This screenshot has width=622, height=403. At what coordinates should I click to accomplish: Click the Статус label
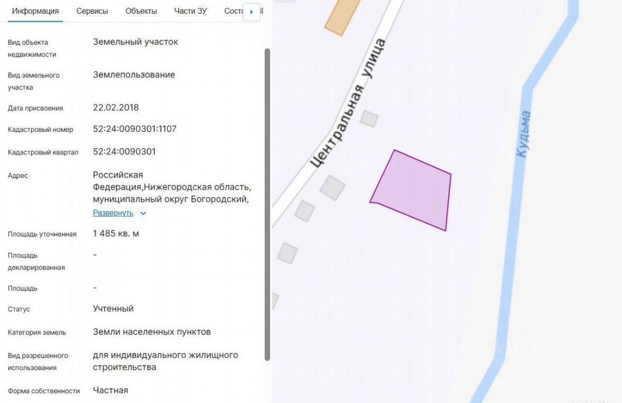coord(18,309)
